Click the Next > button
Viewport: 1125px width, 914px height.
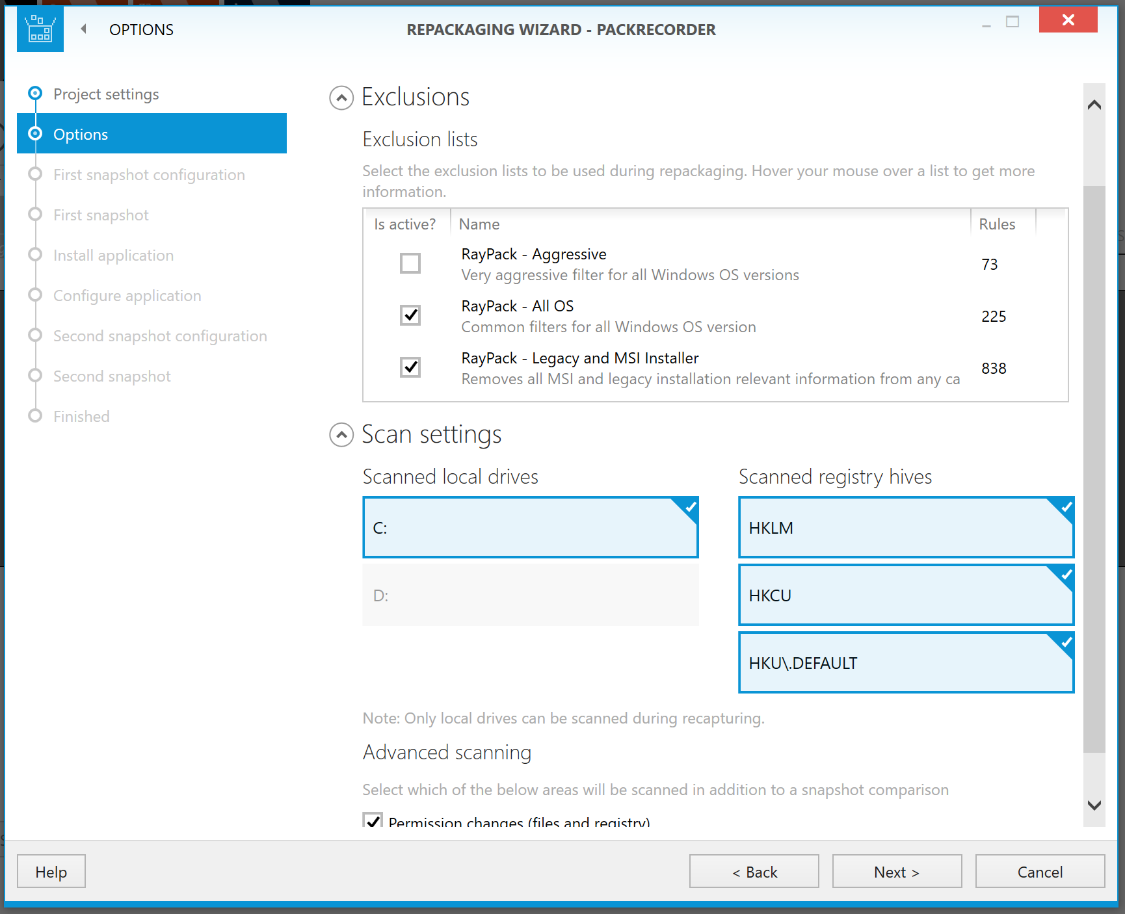(897, 871)
